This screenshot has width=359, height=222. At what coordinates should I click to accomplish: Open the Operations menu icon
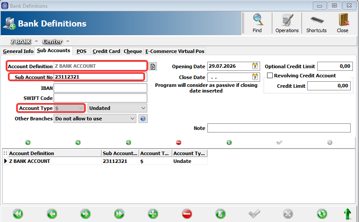[287, 23]
